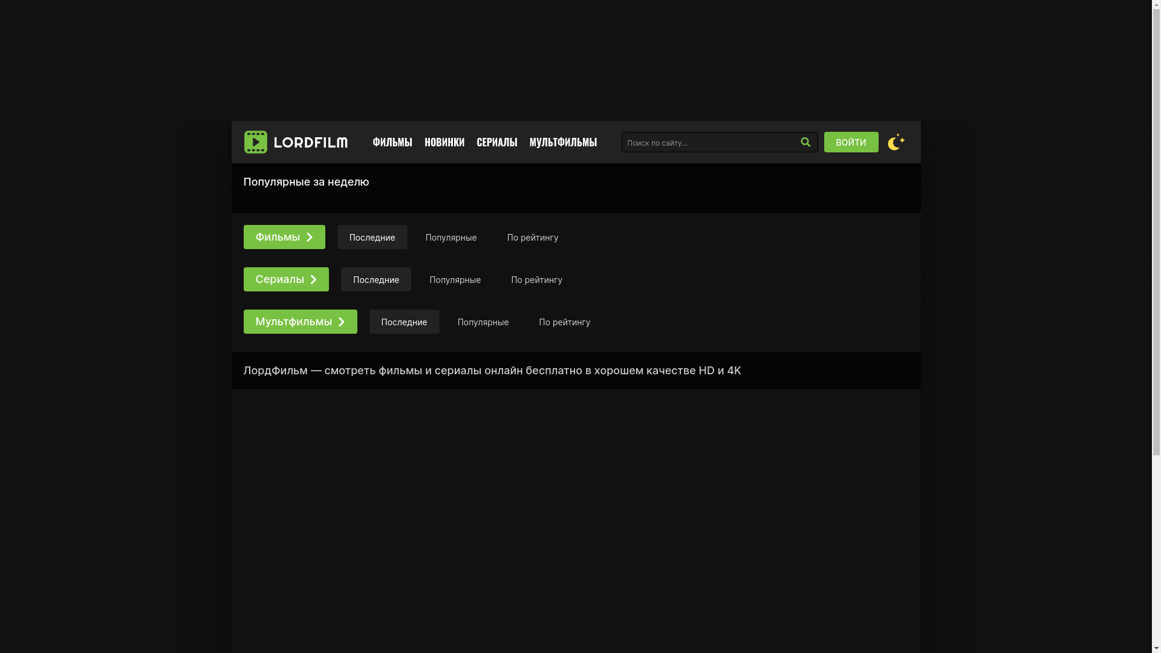The image size is (1161, 653).
Task: Expand the green Фильмы section chevron
Action: pos(310,237)
